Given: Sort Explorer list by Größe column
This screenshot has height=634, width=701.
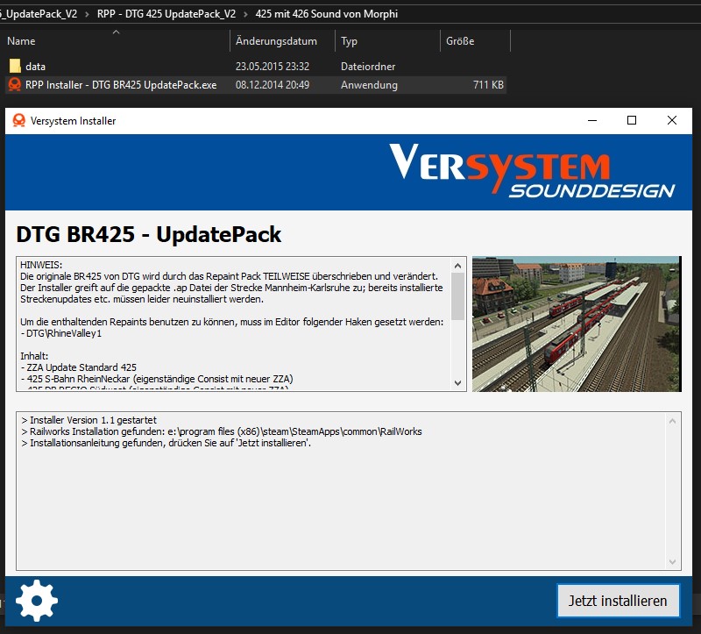Looking at the screenshot, I should [460, 40].
